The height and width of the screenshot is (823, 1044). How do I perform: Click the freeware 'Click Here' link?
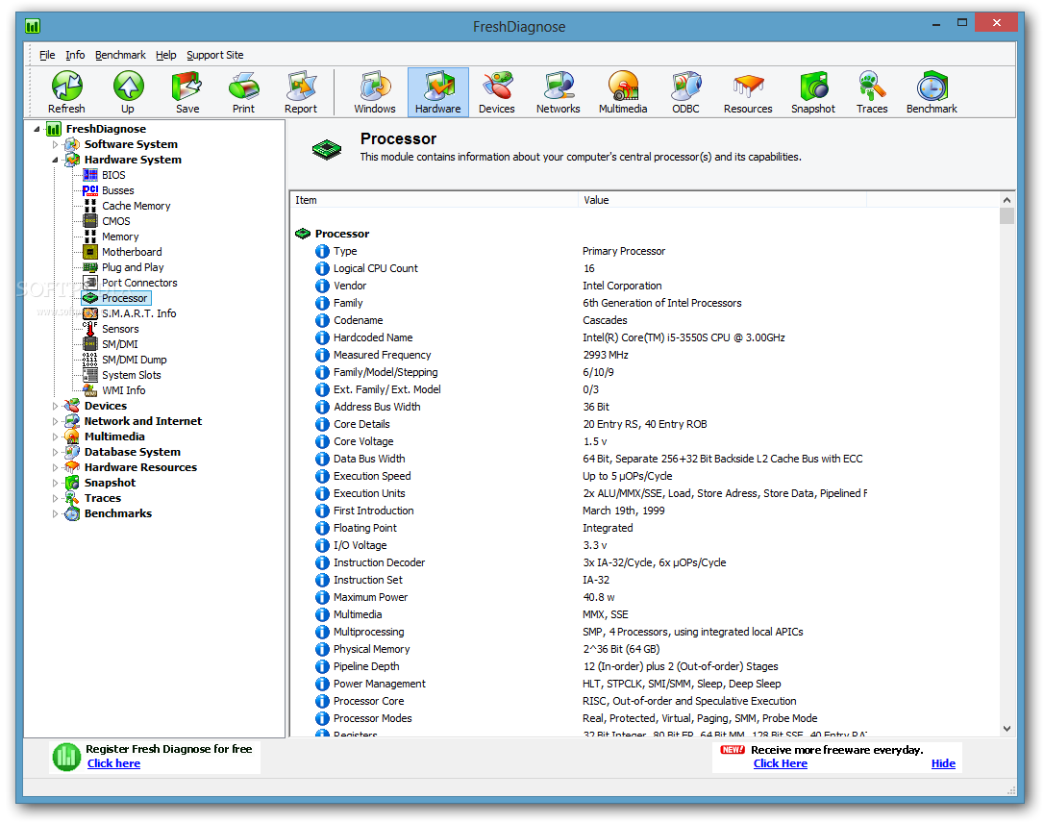click(x=781, y=763)
